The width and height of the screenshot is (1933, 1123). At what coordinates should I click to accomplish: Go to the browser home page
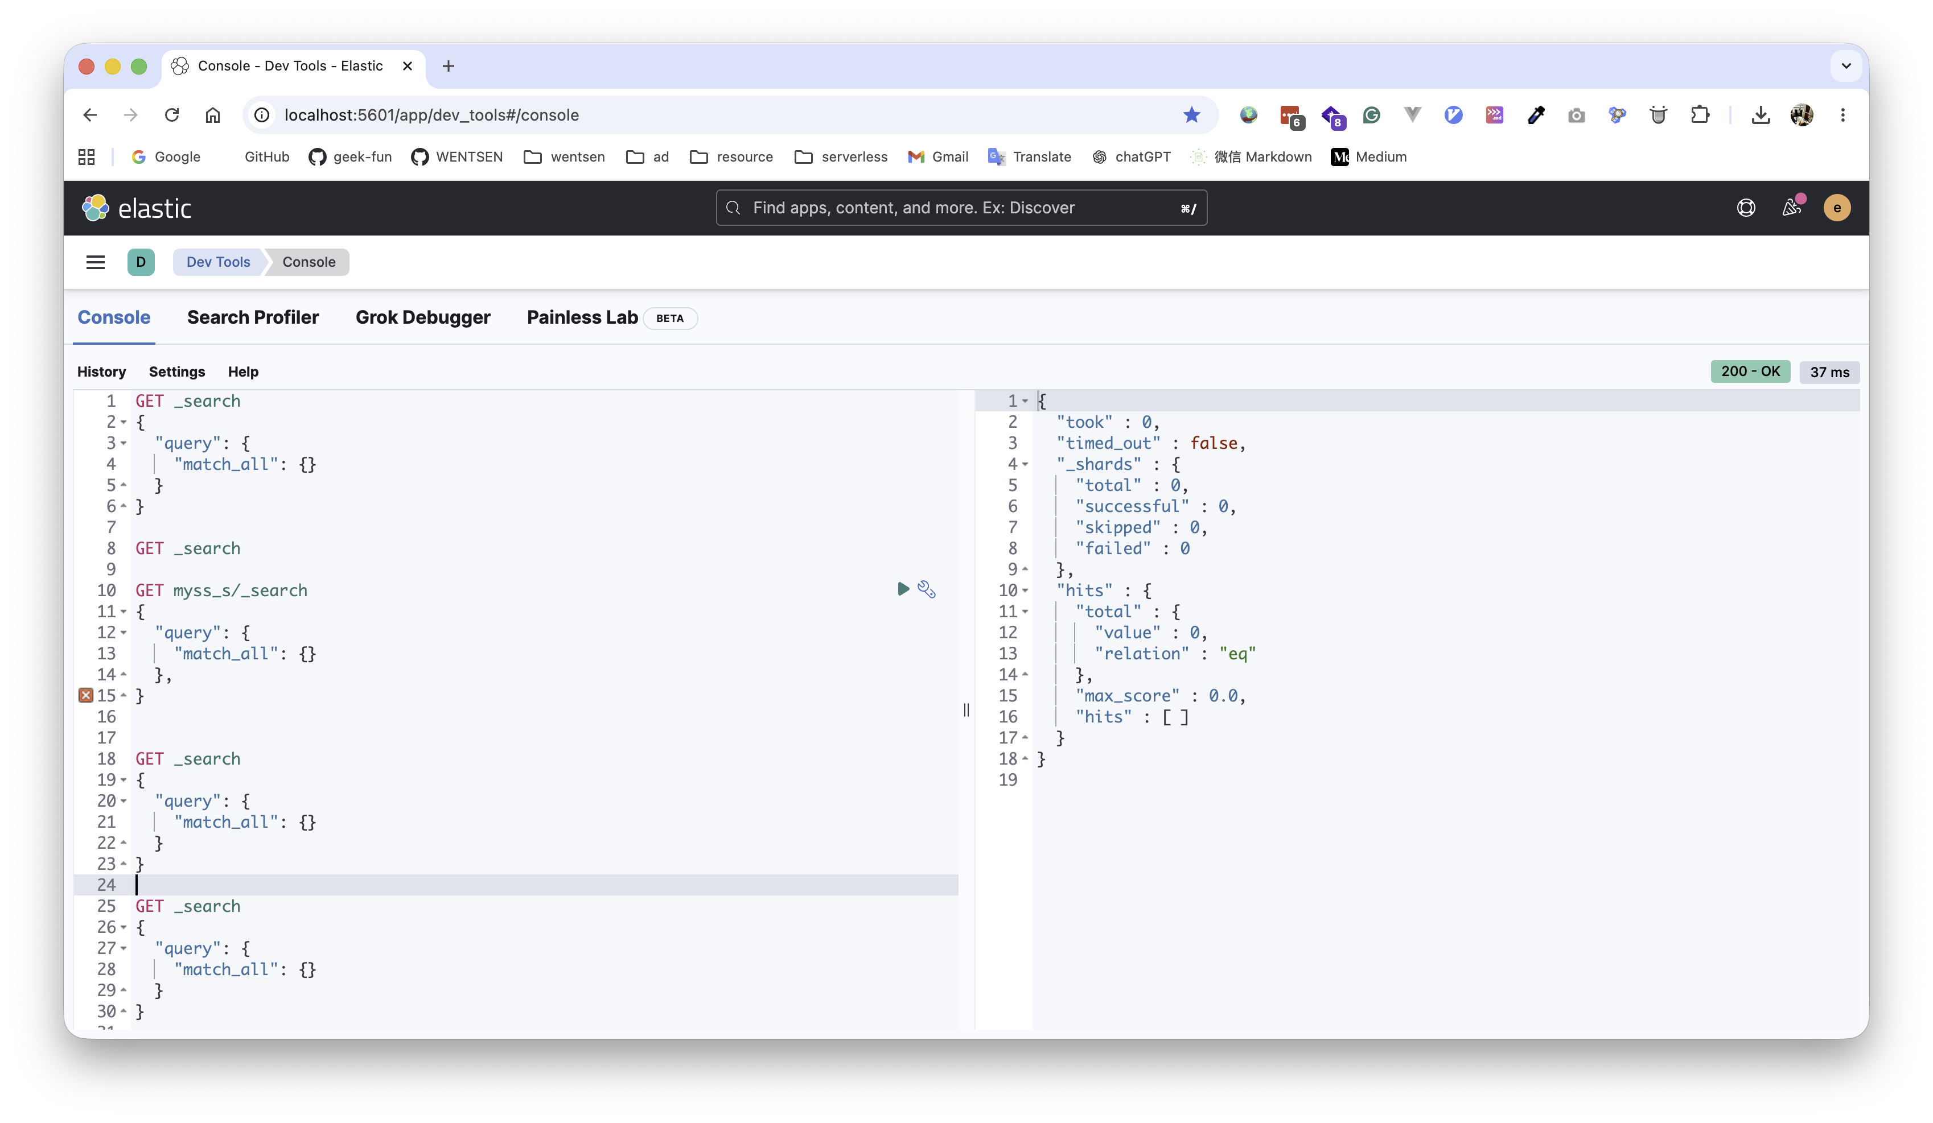[212, 115]
